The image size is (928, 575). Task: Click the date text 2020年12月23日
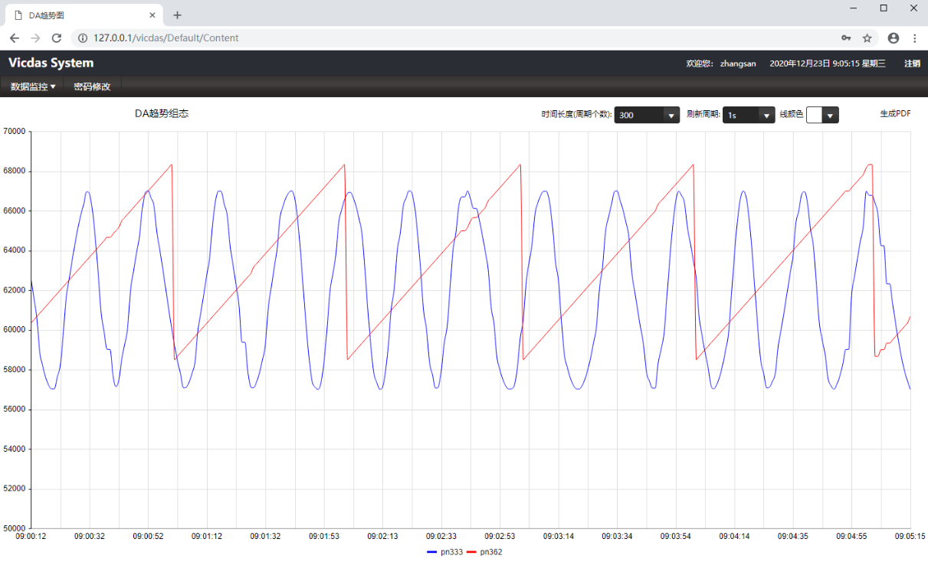pyautogui.click(x=799, y=64)
